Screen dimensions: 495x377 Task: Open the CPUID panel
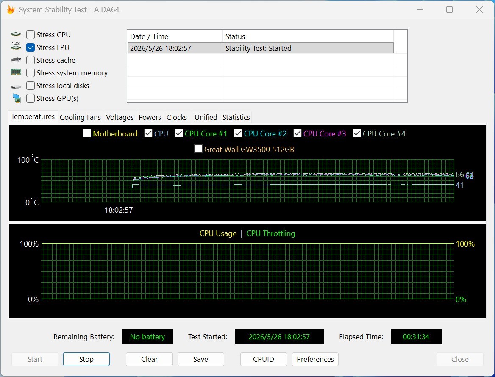coord(264,359)
